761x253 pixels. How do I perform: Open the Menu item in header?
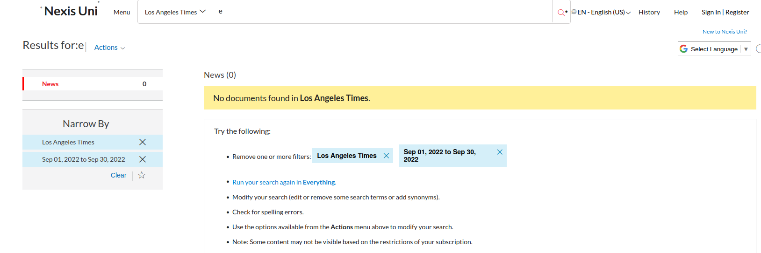(x=122, y=12)
